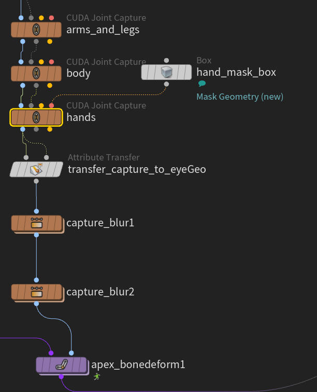Screen dimensions: 317x392
Task: Click the input connector above hand_mask_box node
Action: 166,61
